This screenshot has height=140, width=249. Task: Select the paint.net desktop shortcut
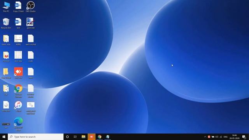(x=31, y=23)
